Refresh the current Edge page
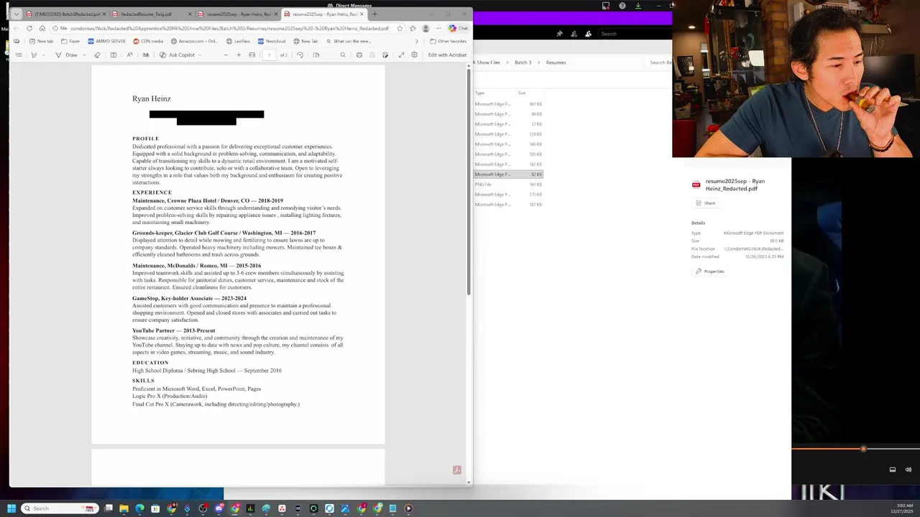 (x=29, y=28)
